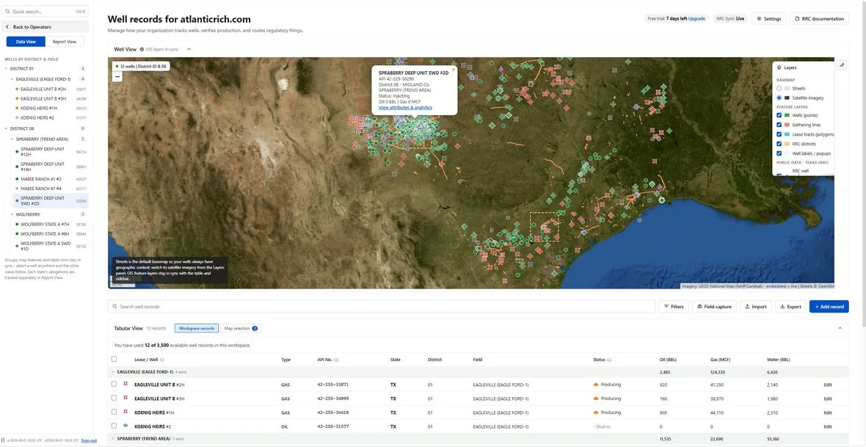Click the yellow RRC districts color swatch
The width and height of the screenshot is (866, 447).
pyautogui.click(x=787, y=144)
